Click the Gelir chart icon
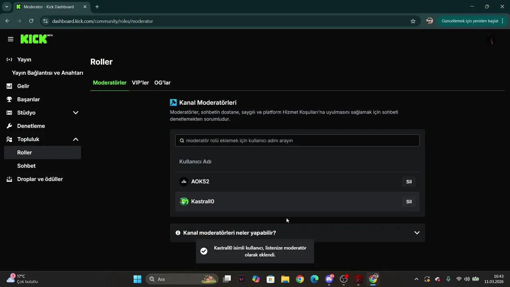 9,86
